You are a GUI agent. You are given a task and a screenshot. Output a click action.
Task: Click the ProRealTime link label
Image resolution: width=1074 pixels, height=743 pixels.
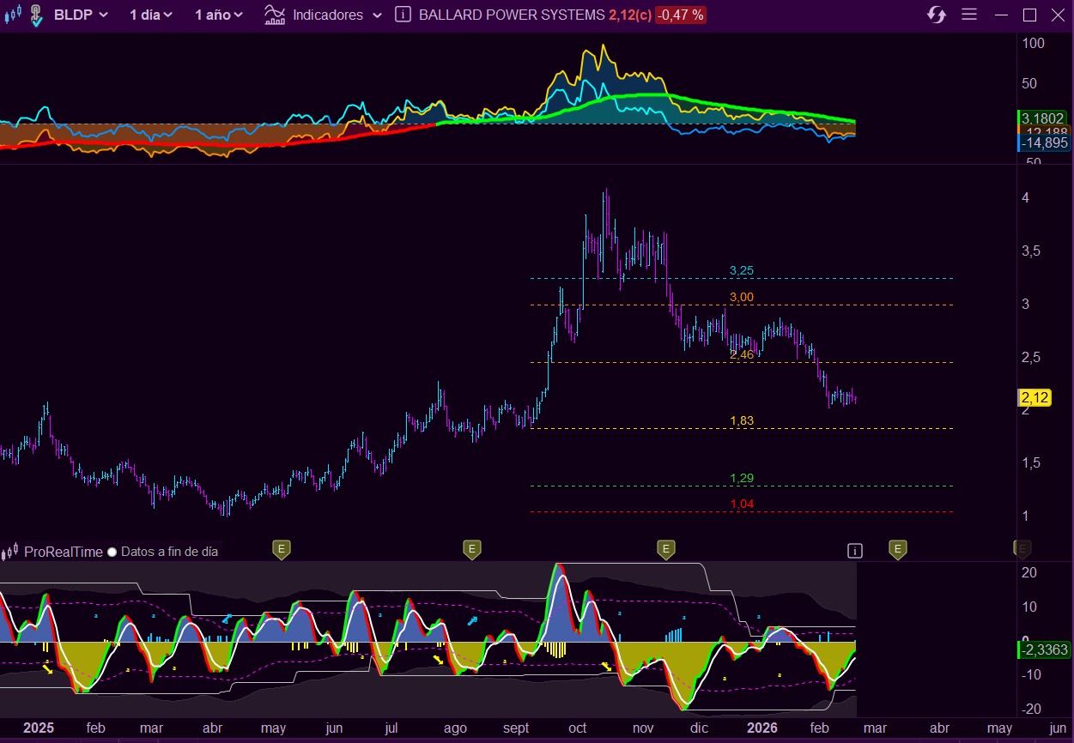[63, 552]
